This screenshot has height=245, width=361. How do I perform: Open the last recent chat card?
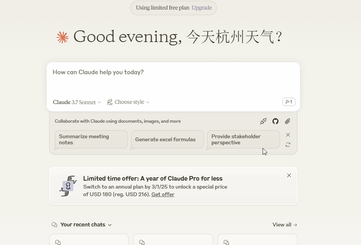[257, 239]
